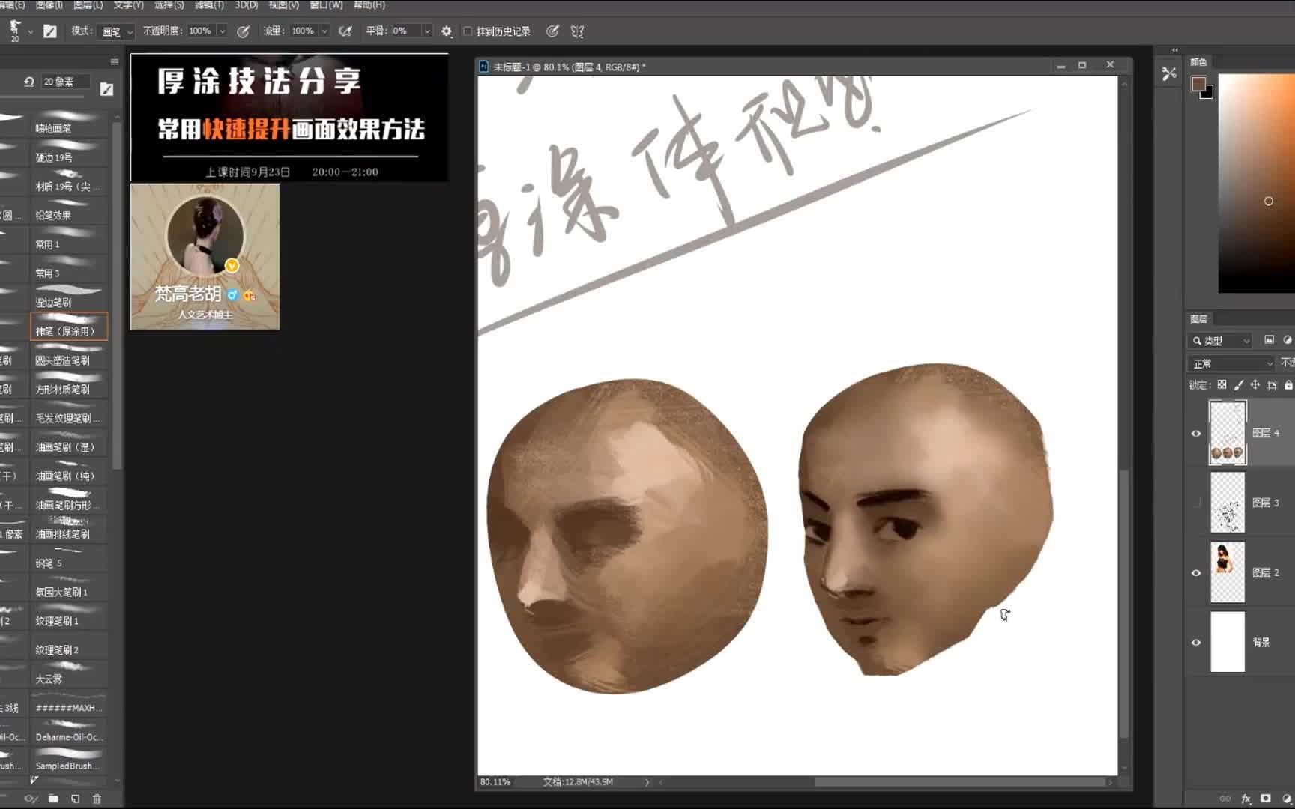Hide layer 图层 4 eye icon
The height and width of the screenshot is (809, 1295).
1196,433
